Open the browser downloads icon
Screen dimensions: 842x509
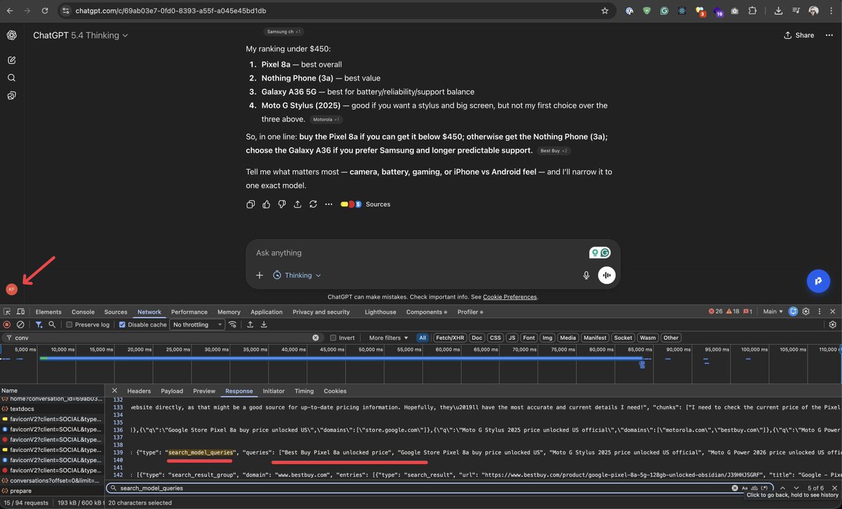click(x=779, y=11)
